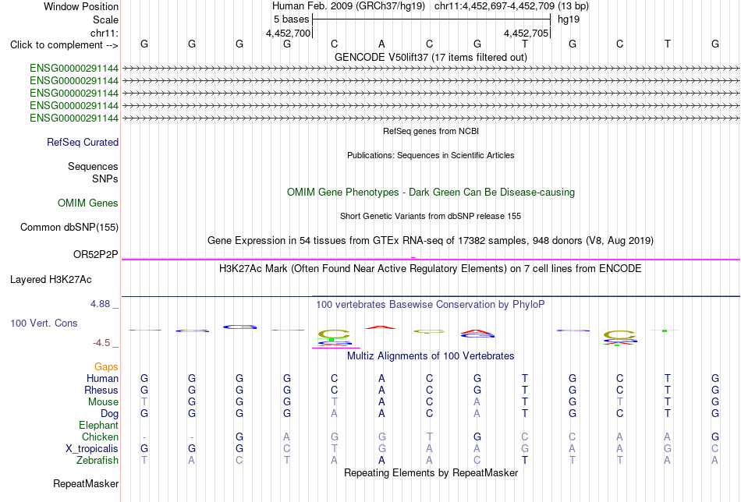Click the 4,452,700 ruler coordinate
The image size is (741, 502).
pos(289,33)
